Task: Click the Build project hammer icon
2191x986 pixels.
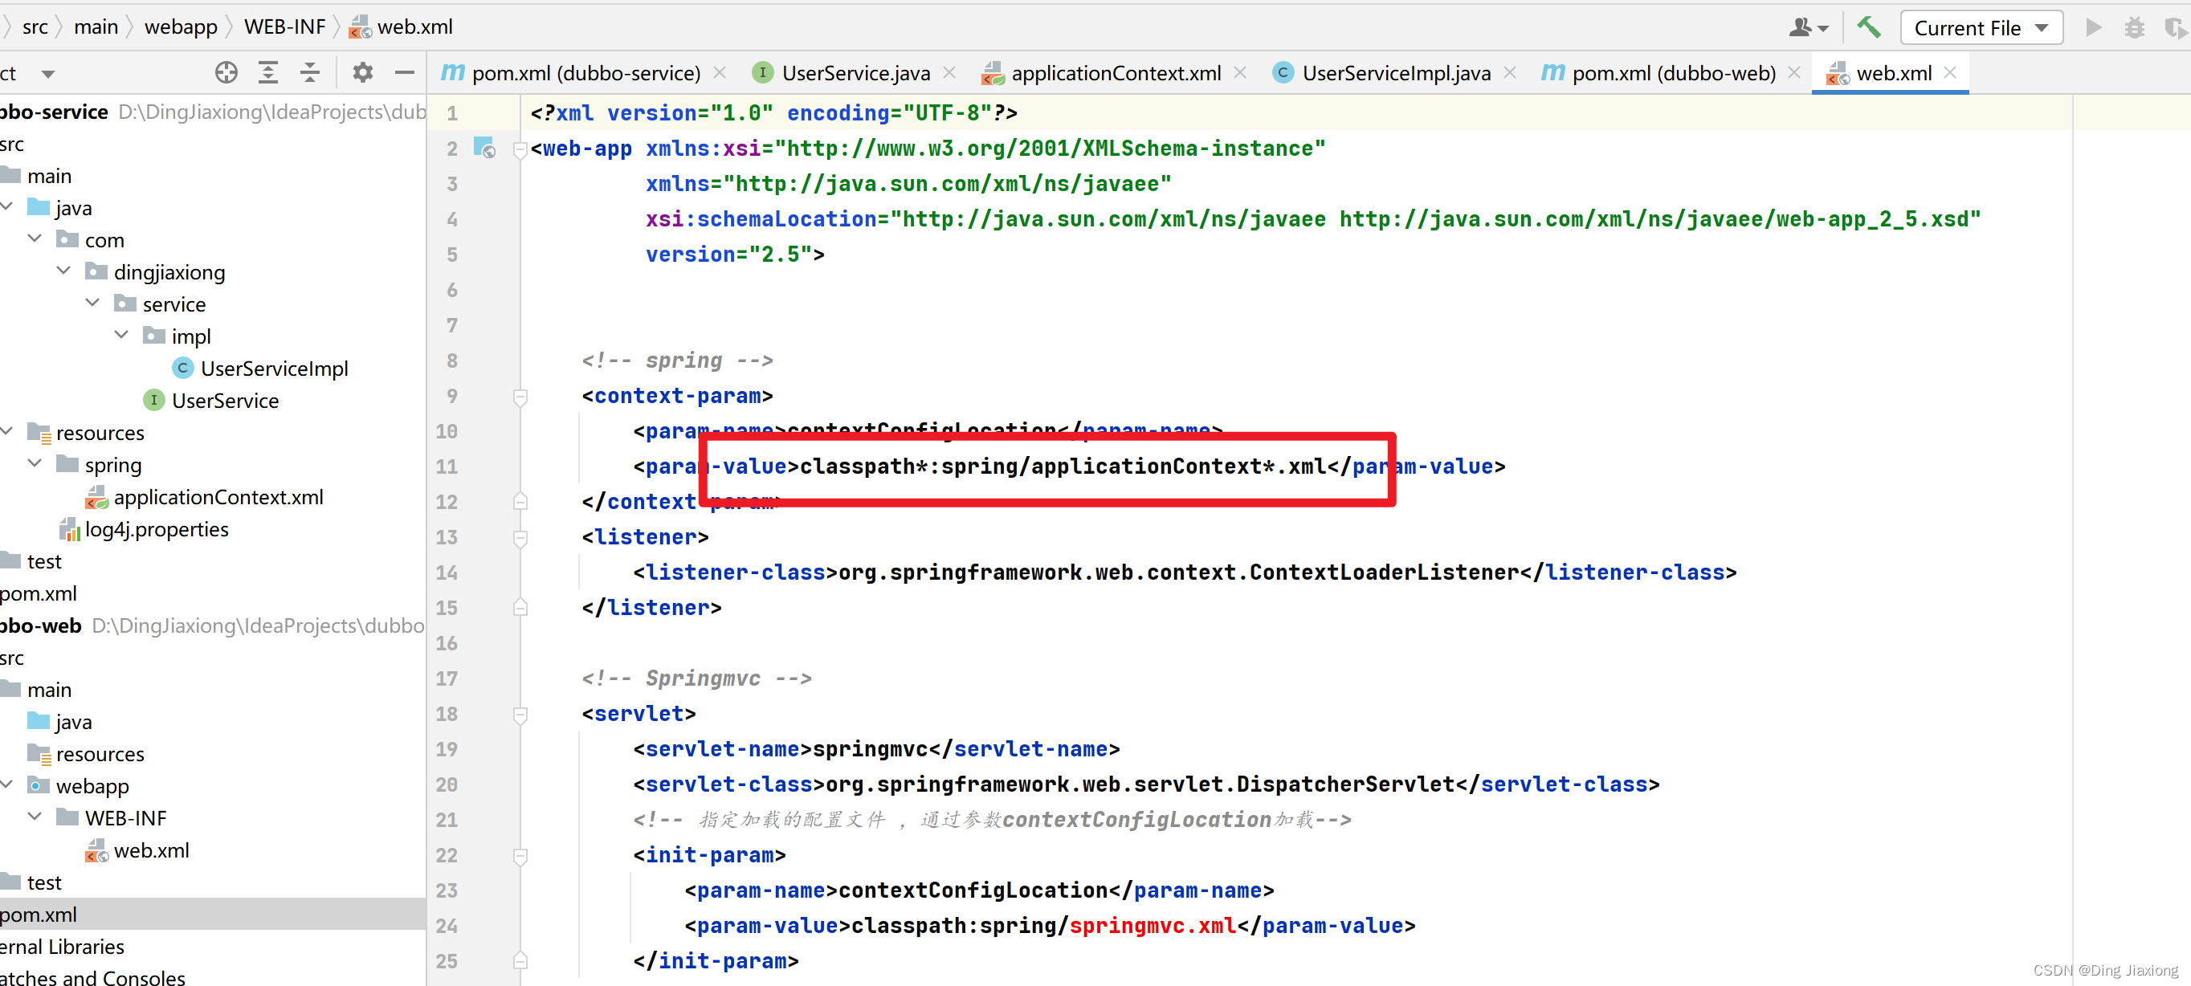Action: click(1869, 27)
